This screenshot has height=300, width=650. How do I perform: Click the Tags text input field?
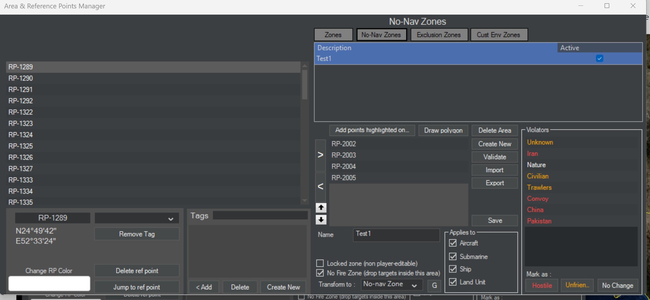click(x=260, y=215)
